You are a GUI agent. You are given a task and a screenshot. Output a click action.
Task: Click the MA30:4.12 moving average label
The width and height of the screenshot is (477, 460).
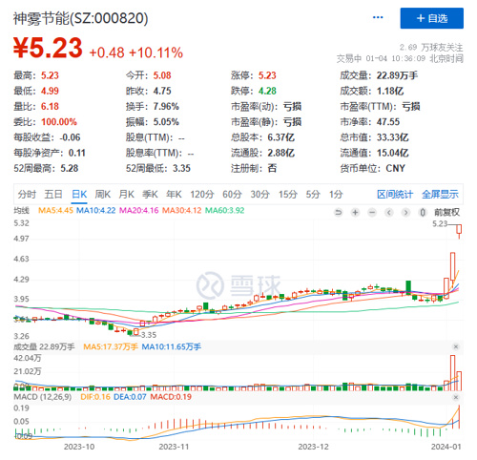point(181,210)
